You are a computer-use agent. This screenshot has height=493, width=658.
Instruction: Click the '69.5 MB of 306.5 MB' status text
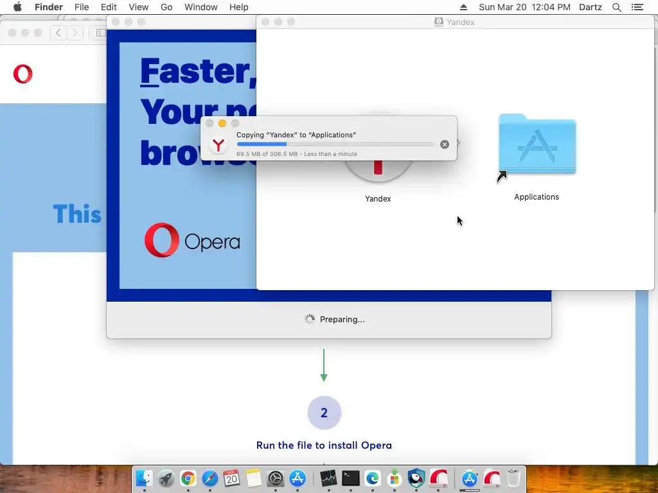click(x=267, y=154)
